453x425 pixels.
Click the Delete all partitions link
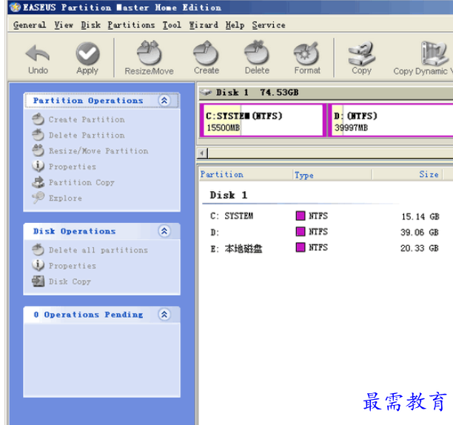[98, 250]
